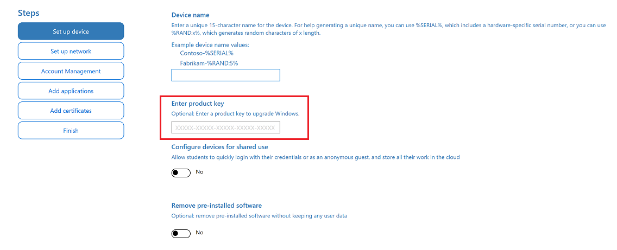617x250 pixels.
Task: Toggle the Remove pre-installed software switch
Action: coord(181,233)
